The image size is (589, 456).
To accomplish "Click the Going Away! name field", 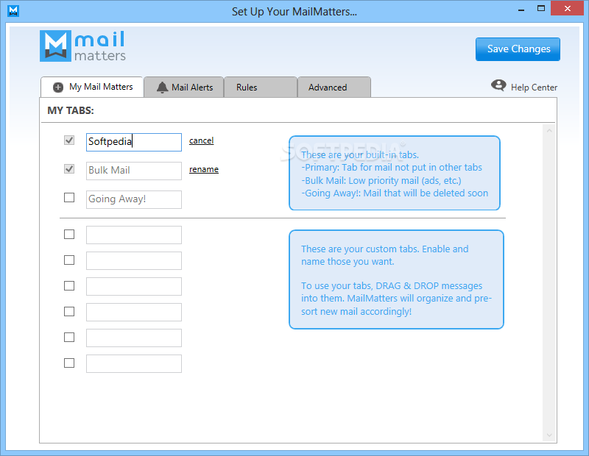I will pyautogui.click(x=134, y=199).
